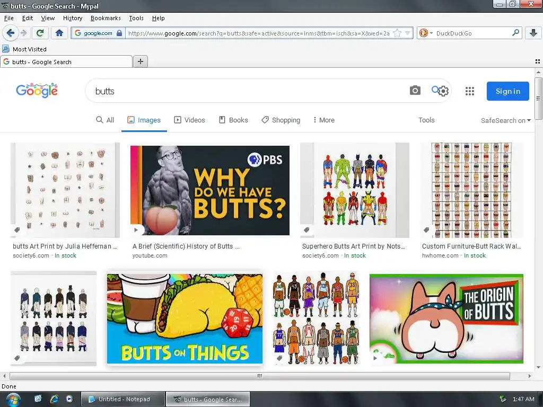Open the Most Visited bookmarks folder
The height and width of the screenshot is (407, 543).
point(24,49)
